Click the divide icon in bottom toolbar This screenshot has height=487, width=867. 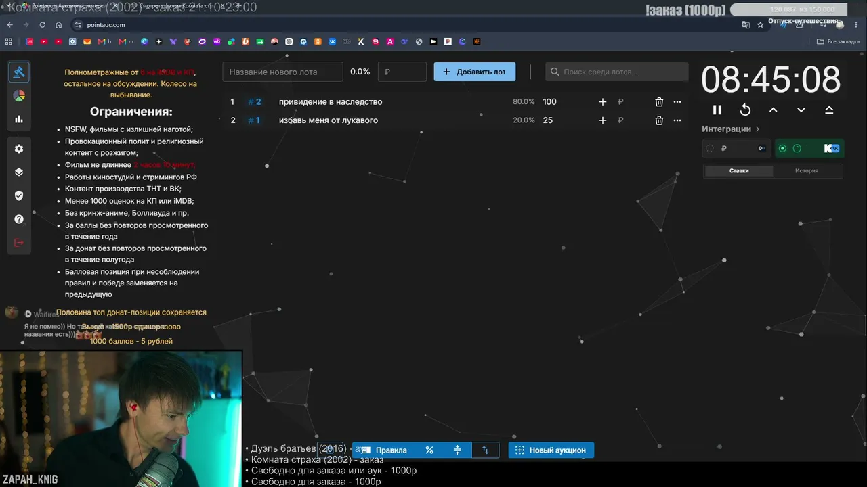457,450
